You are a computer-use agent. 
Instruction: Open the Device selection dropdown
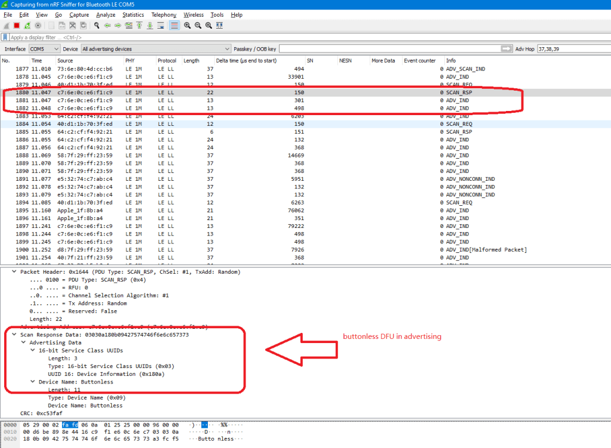coord(155,49)
